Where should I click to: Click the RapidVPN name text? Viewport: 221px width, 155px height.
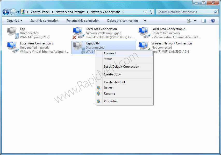92,43
